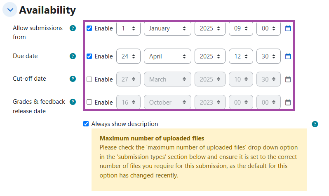Open minute 30 dropdown for Due date
The image size is (329, 196).
268,56
